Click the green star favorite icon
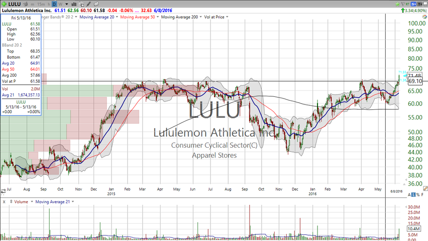The image size is (428, 241). tap(397, 4)
